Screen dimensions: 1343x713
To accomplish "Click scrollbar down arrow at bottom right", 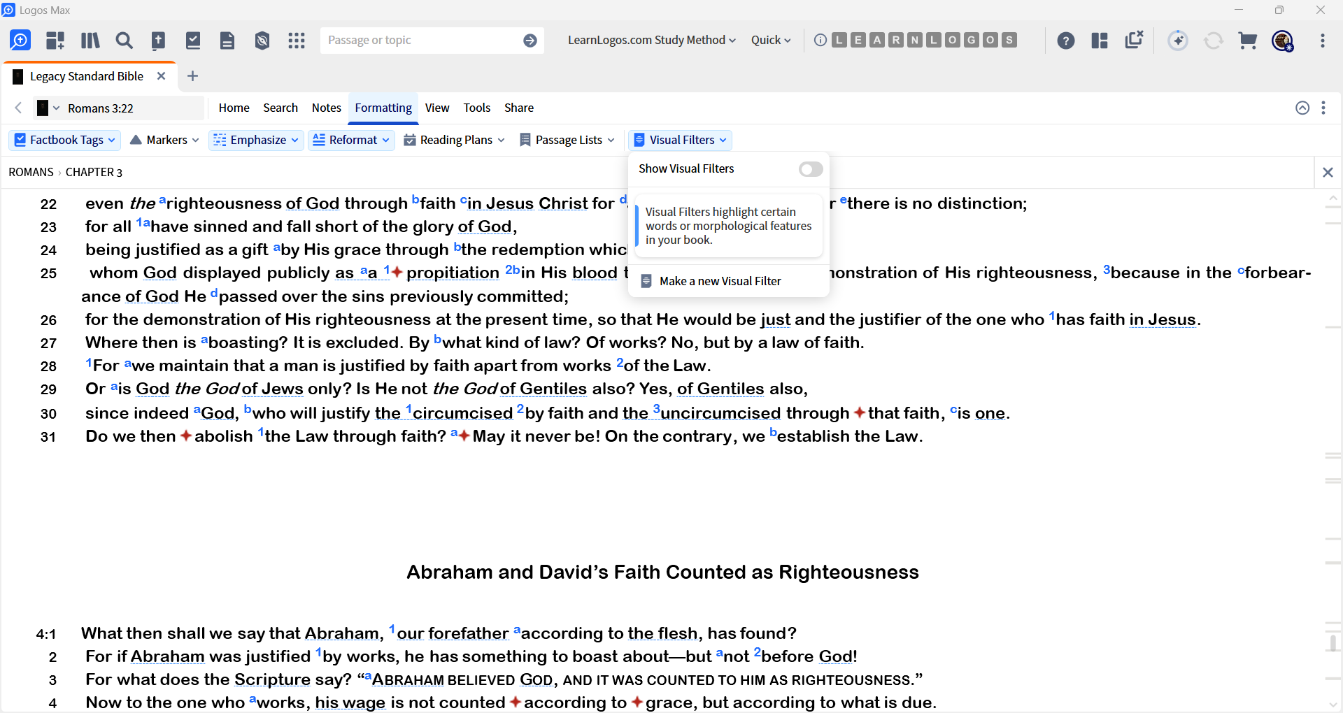I will click(x=1333, y=705).
